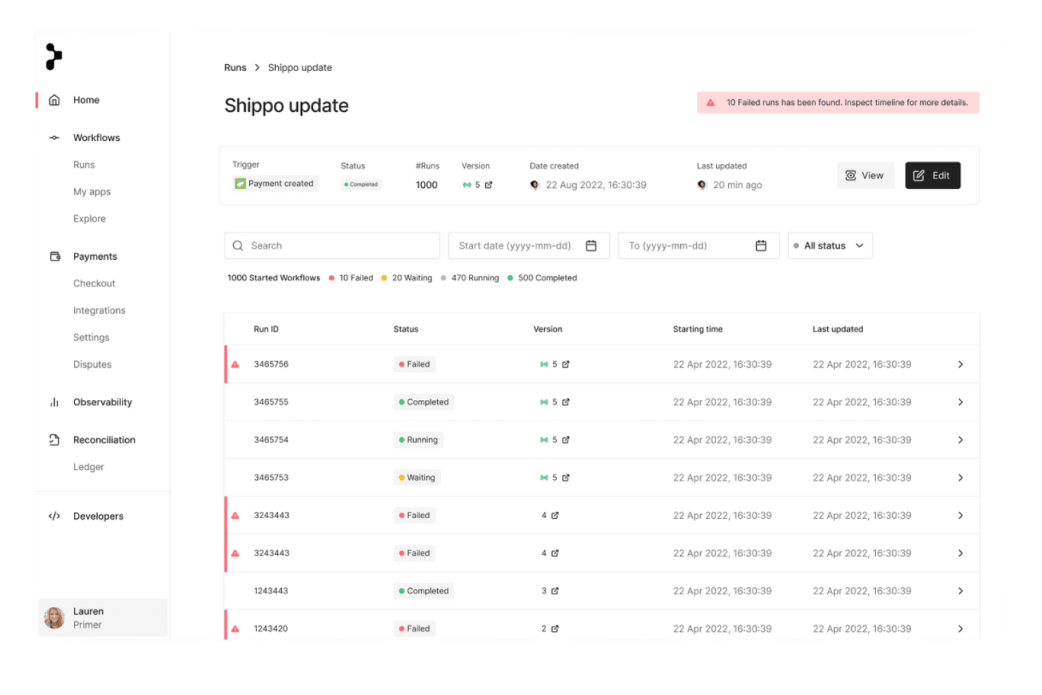Go to My apps
The width and height of the screenshot is (1042, 695).
click(x=92, y=192)
